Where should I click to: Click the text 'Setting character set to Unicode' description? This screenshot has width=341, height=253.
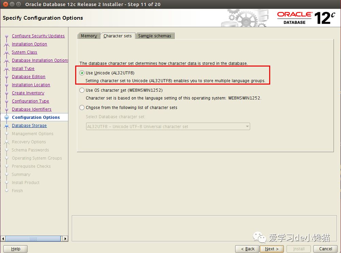(175, 81)
